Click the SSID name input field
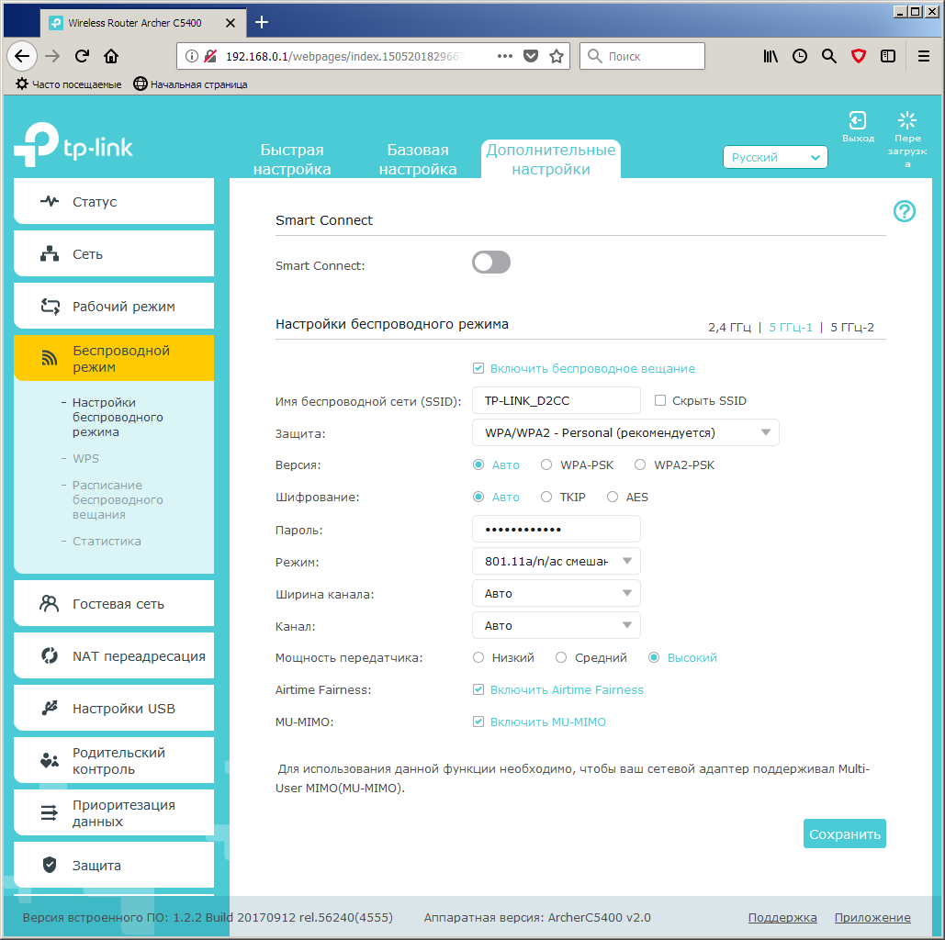945x940 pixels. pos(556,401)
